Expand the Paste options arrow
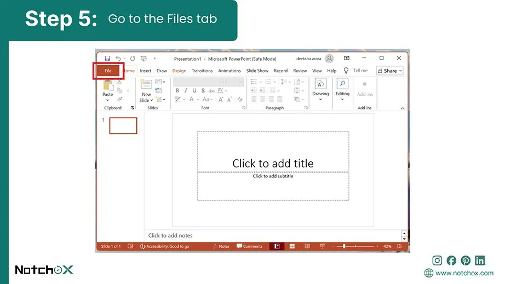This screenshot has width=505, height=284. coord(107,100)
